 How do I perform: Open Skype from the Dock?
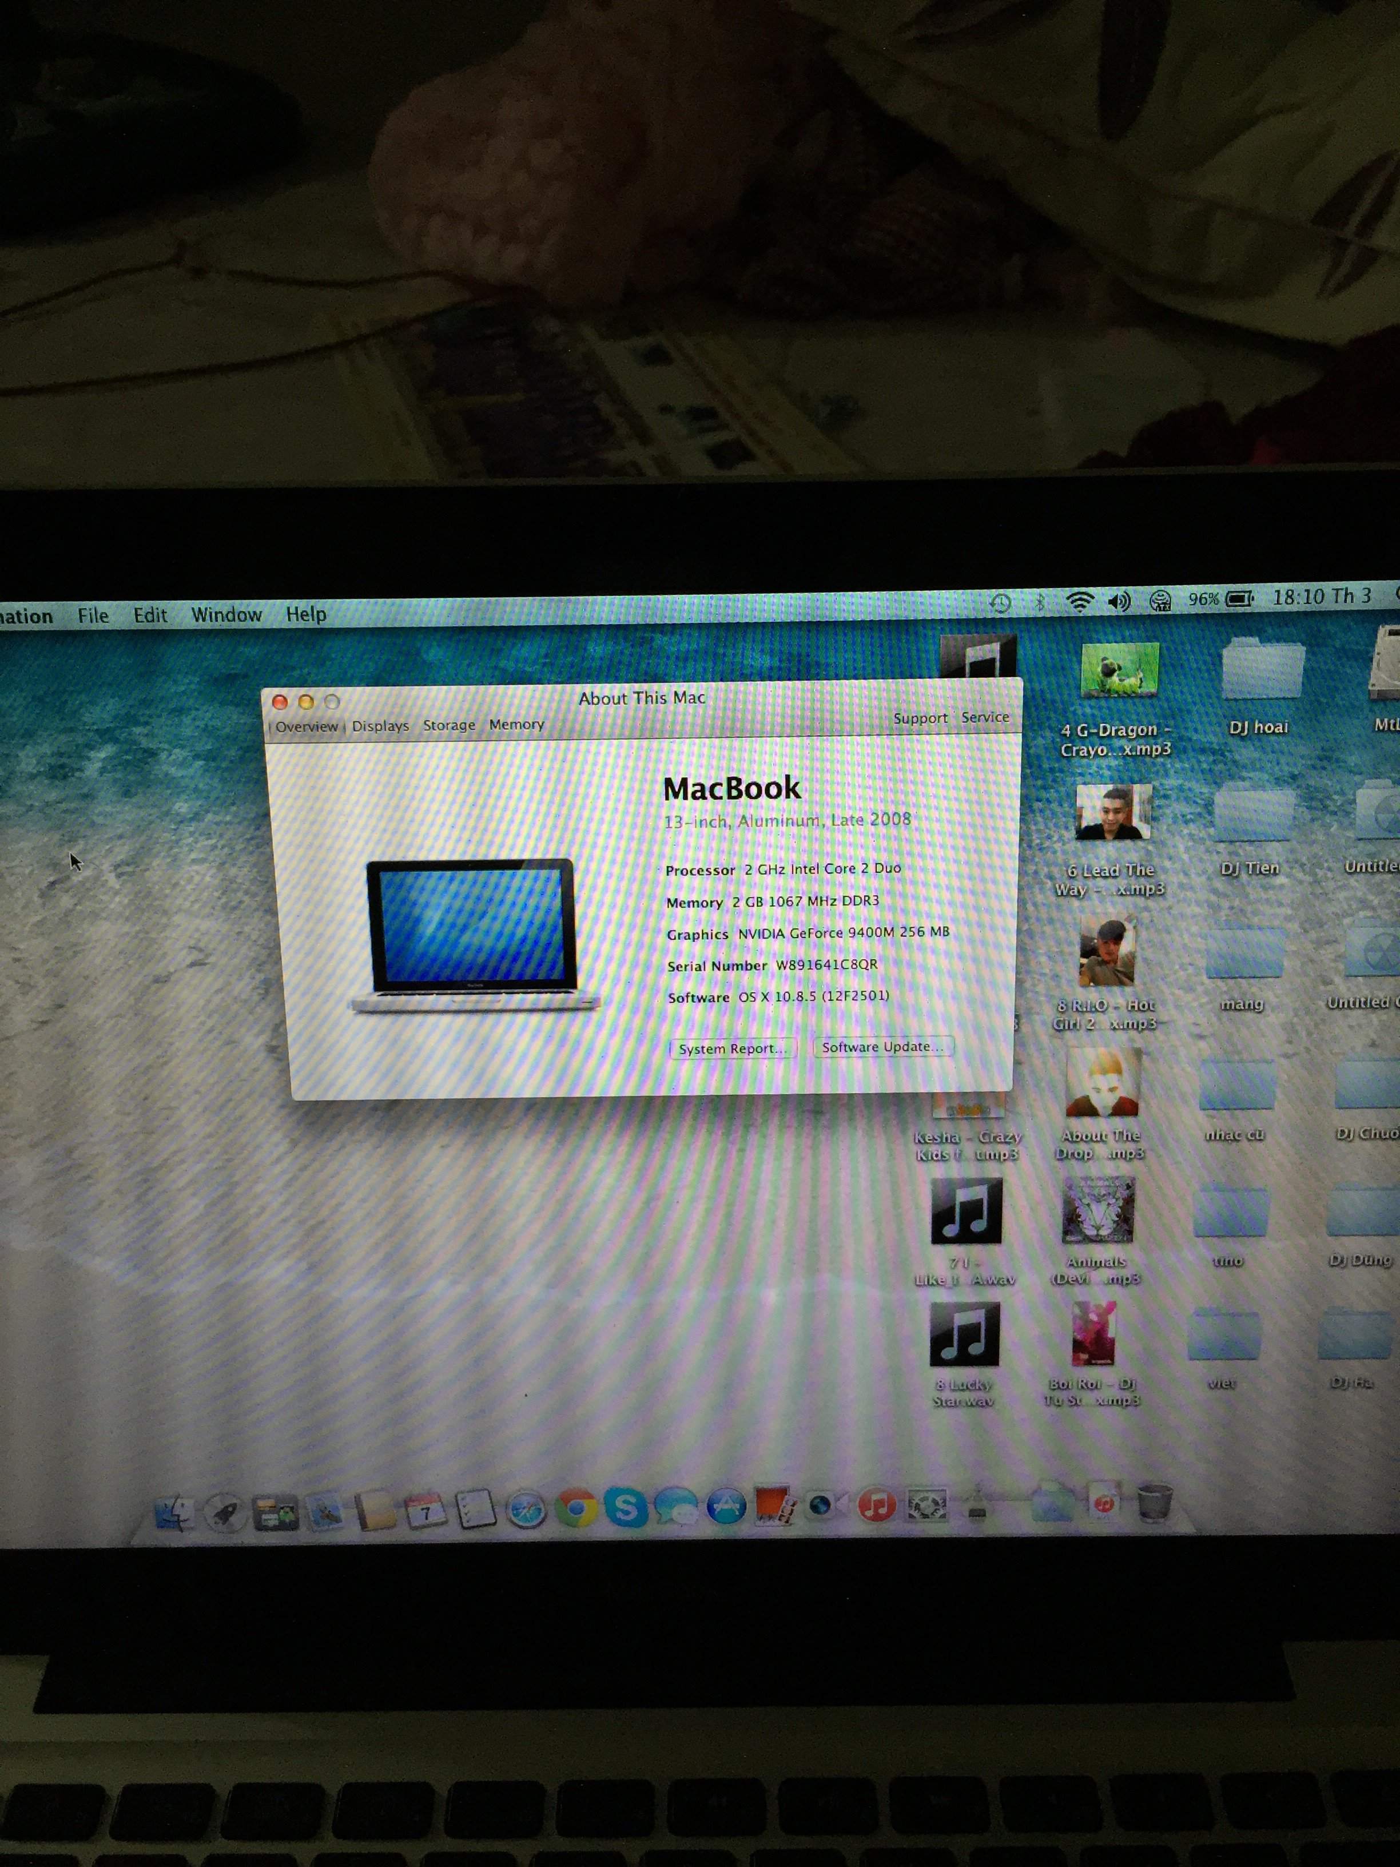625,1507
